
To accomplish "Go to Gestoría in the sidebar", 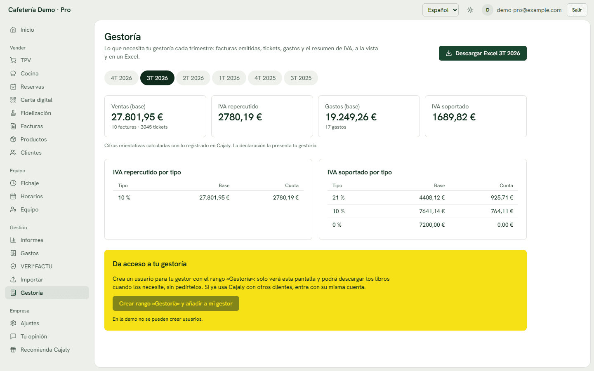I will coord(47,293).
